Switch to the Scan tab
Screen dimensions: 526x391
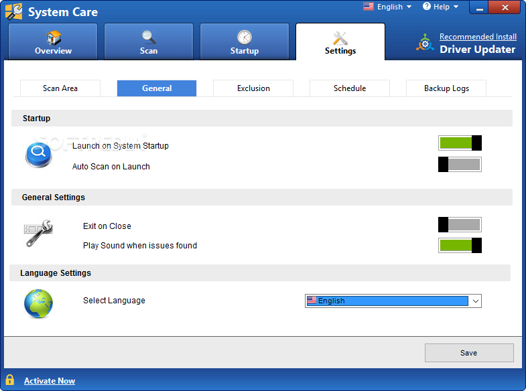[x=149, y=42]
